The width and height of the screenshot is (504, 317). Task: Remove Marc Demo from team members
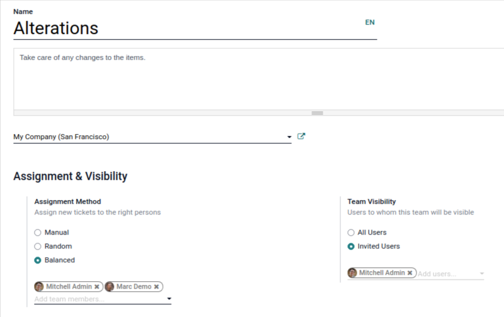(x=157, y=287)
